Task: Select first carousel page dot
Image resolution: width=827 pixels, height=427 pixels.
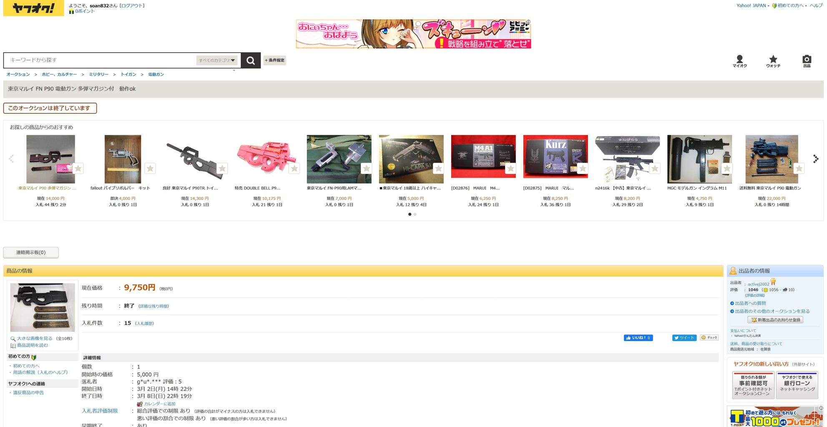Action: click(x=410, y=214)
